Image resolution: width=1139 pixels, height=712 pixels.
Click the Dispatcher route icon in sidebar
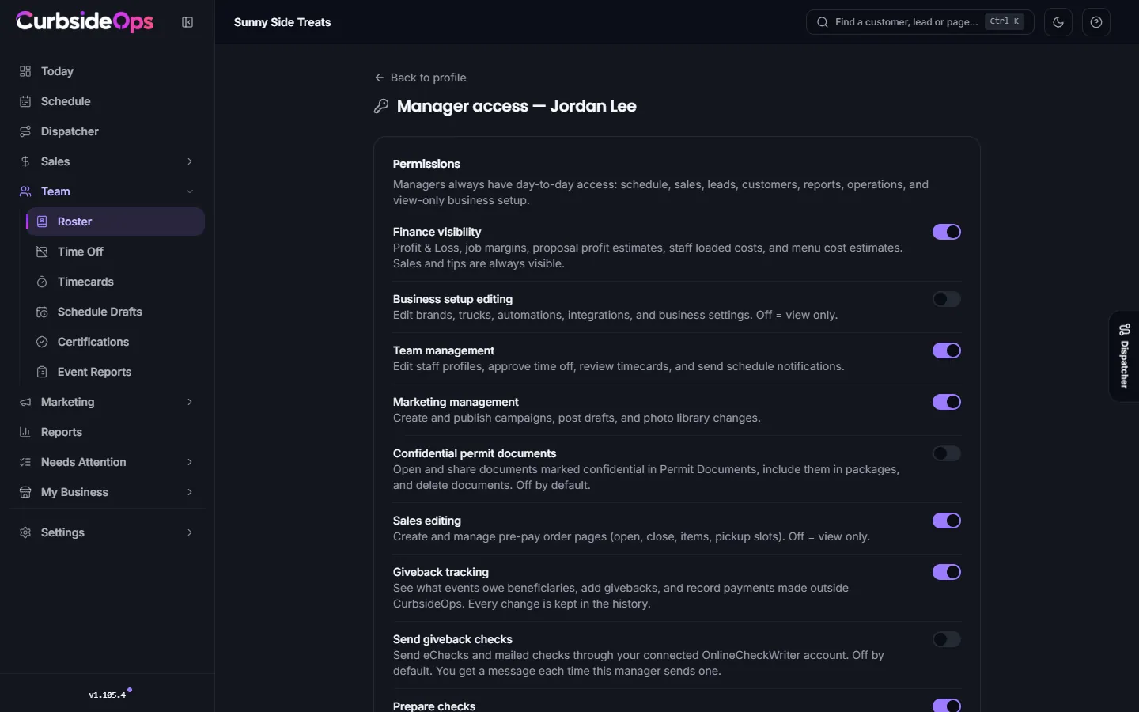25,131
